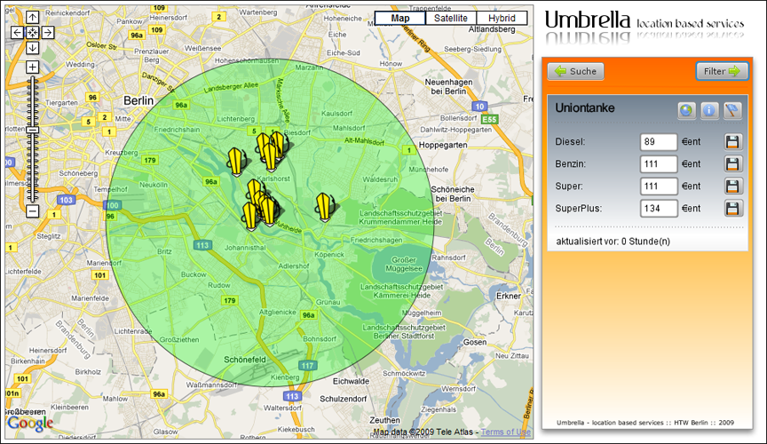Click the 'Zeuthen' map label
767x444 pixels.
point(384,420)
